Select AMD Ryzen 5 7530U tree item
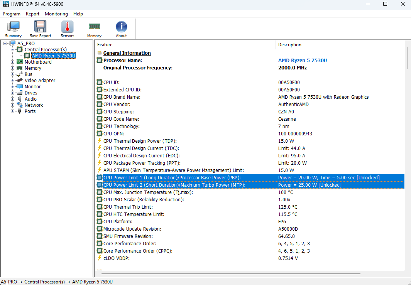Viewport: 411px width, 285px height. click(53, 56)
